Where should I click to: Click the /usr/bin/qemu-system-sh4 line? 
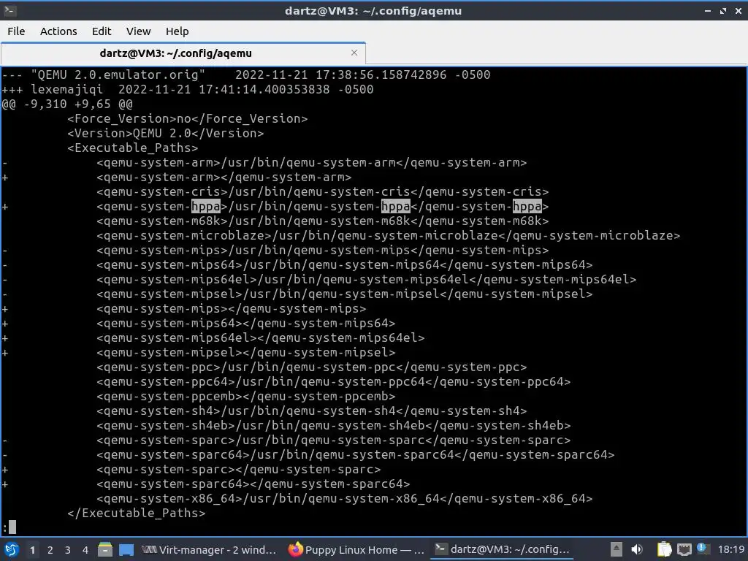[311, 411]
